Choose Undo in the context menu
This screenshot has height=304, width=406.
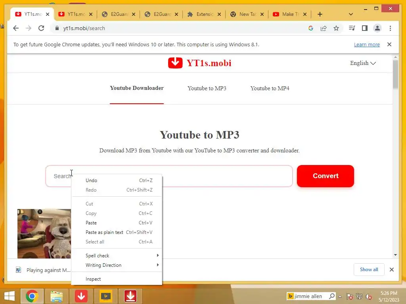[x=117, y=180]
